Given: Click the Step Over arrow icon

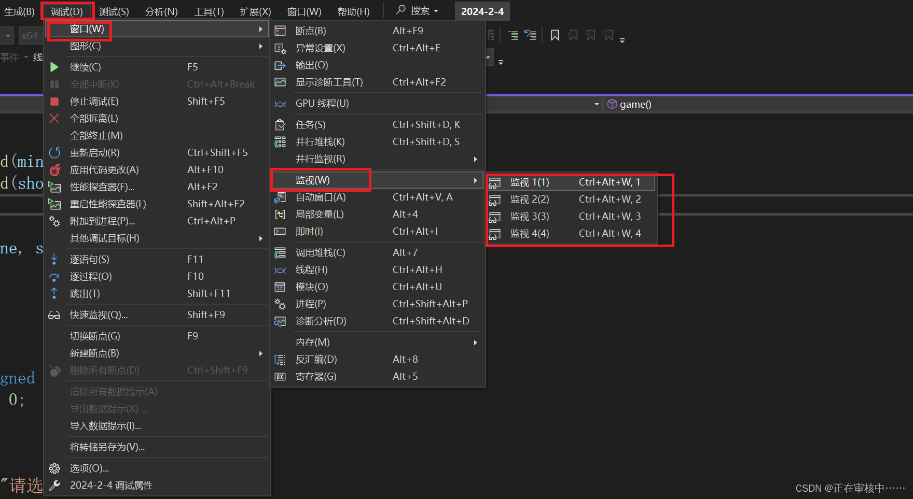Looking at the screenshot, I should coord(54,276).
